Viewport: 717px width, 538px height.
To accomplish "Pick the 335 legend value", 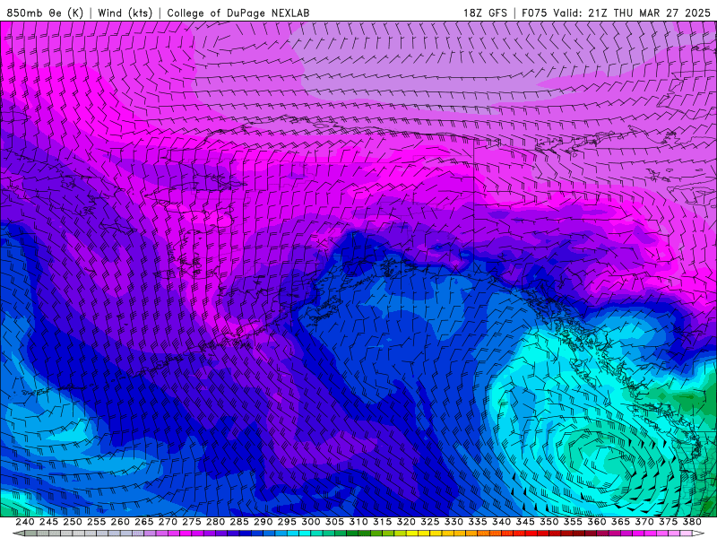I will pyautogui.click(x=478, y=522).
